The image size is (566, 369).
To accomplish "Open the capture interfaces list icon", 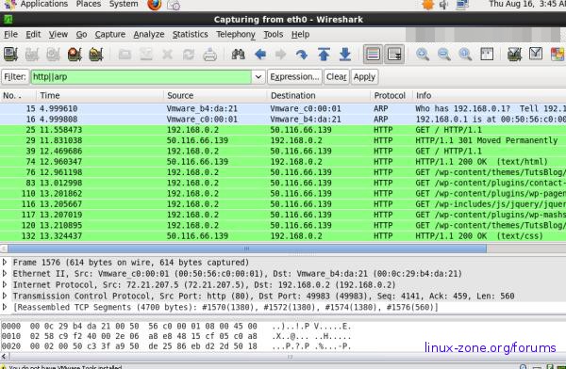I will tap(10, 55).
